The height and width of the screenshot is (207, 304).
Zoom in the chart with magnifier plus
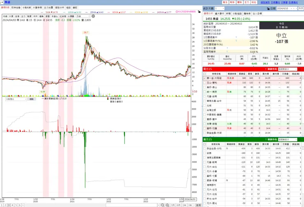coord(168,205)
